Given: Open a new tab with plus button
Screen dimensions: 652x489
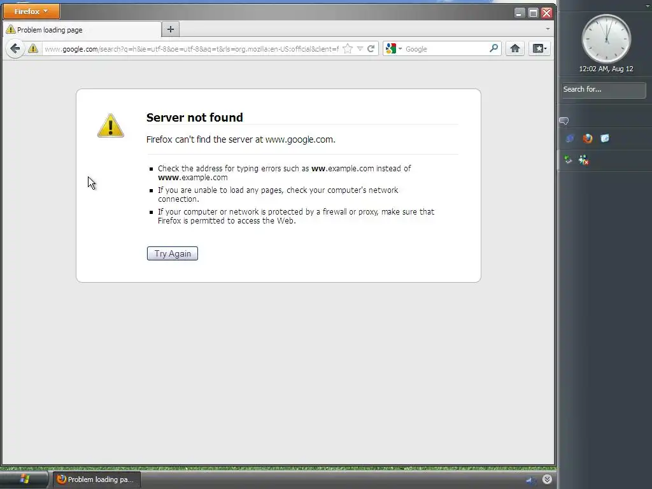Looking at the screenshot, I should pyautogui.click(x=171, y=29).
